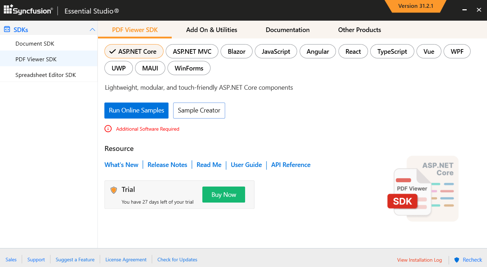Click the info icon next to Additional Software Required
487x267 pixels.
point(108,129)
